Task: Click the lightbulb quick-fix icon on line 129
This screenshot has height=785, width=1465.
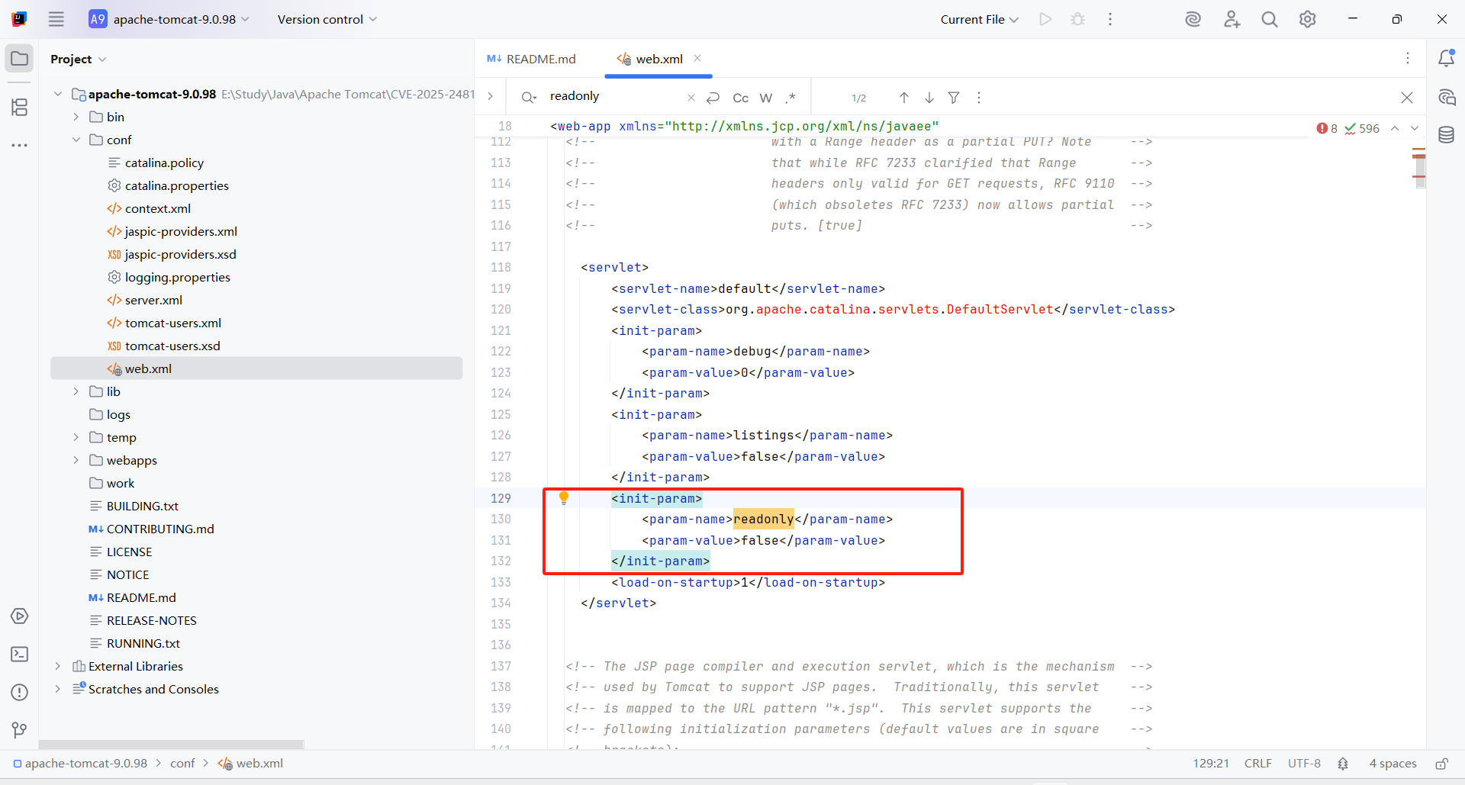Action: (564, 497)
